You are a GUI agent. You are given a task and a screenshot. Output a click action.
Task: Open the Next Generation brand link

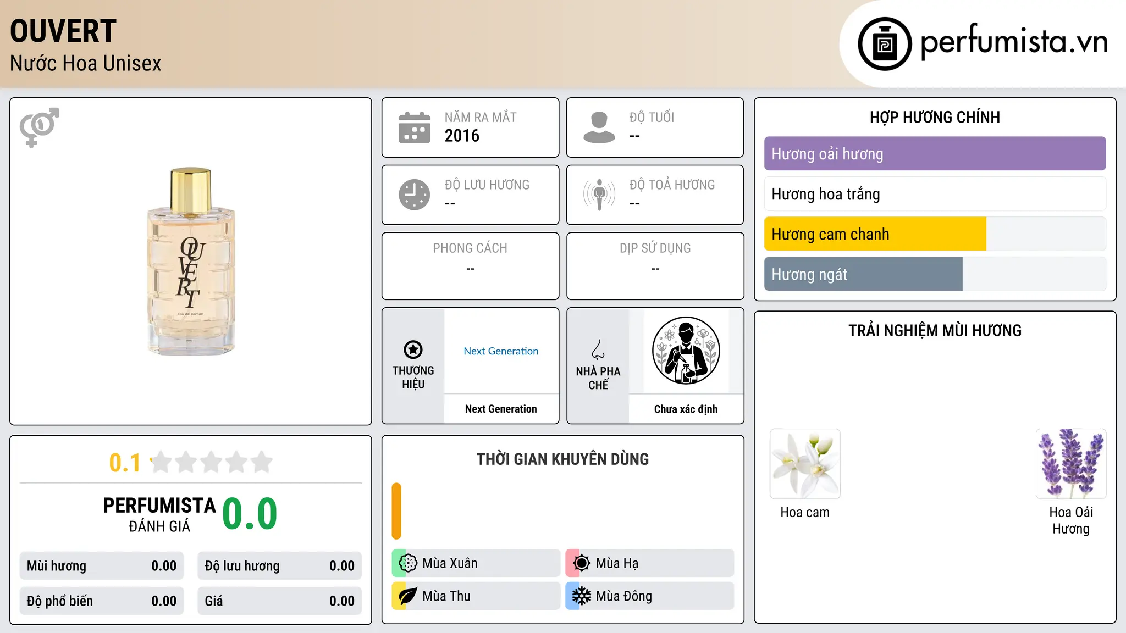(501, 351)
